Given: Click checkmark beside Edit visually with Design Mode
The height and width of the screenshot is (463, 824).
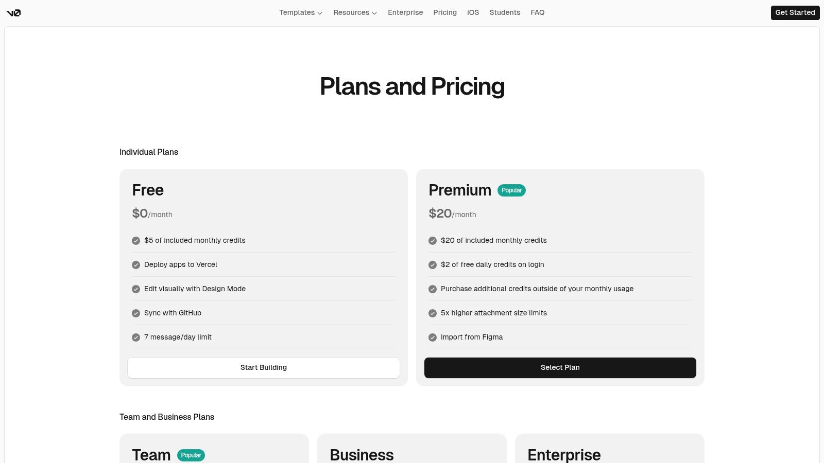Looking at the screenshot, I should click(136, 289).
